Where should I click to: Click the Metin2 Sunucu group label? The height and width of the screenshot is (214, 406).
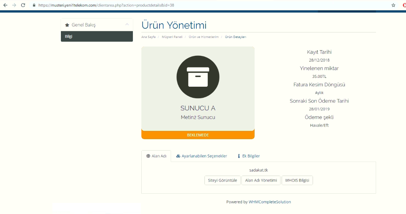tap(198, 117)
